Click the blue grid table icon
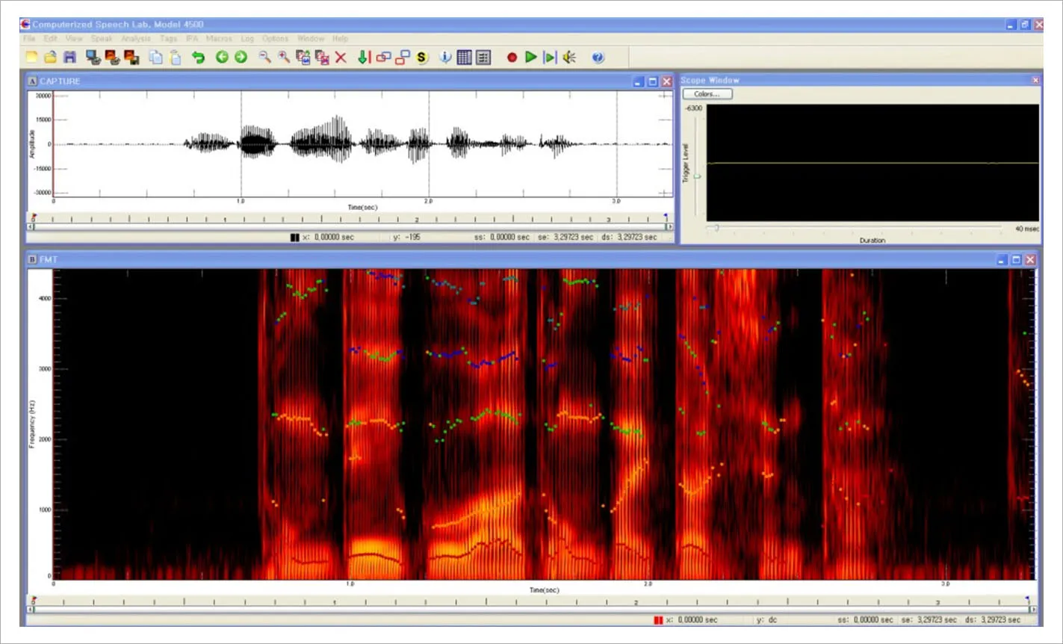1063x644 pixels. click(465, 57)
